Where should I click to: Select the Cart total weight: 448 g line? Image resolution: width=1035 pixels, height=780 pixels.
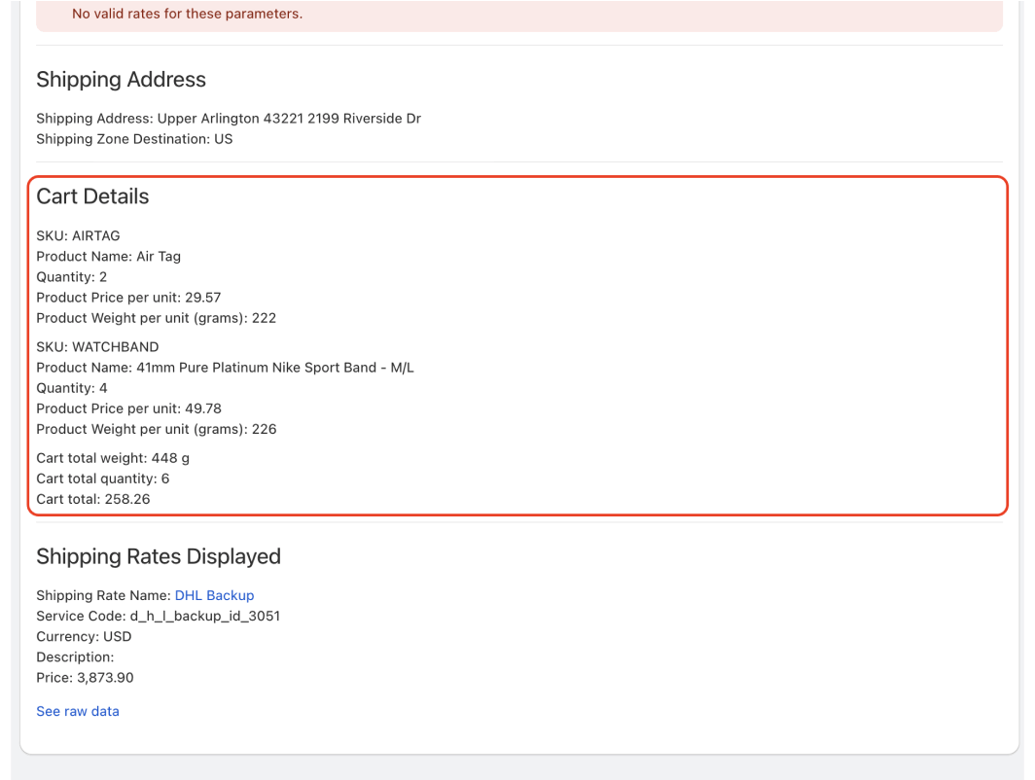[113, 458]
